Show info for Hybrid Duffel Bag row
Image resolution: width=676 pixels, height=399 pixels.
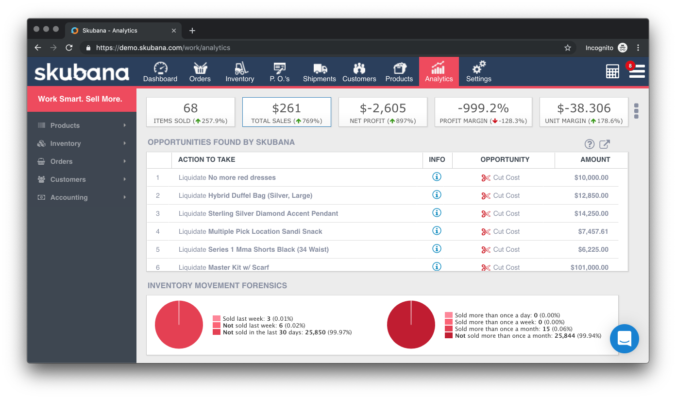coord(437,195)
